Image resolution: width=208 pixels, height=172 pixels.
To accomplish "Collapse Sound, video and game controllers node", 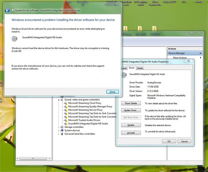I will pyautogui.click(x=59, y=100).
